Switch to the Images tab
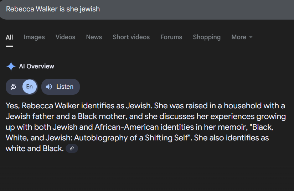The height and width of the screenshot is (191, 294). pos(34,37)
